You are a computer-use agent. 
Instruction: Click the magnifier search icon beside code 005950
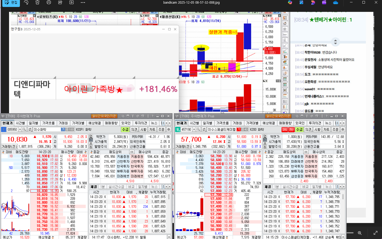point(24,129)
